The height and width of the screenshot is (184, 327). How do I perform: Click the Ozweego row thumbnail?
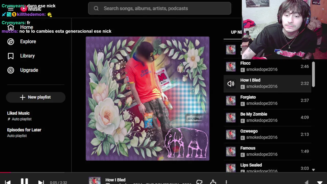point(231,134)
